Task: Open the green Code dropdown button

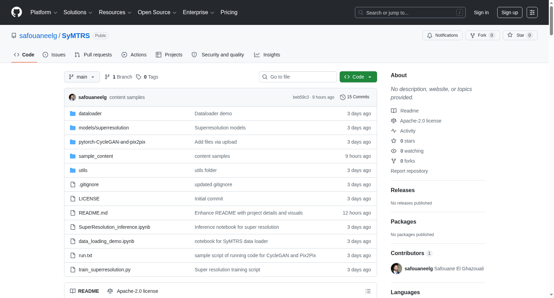Action: (x=358, y=77)
